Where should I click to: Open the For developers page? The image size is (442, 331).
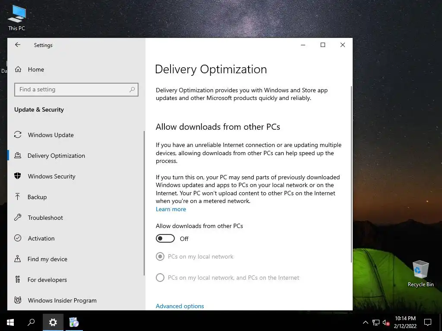click(x=47, y=280)
